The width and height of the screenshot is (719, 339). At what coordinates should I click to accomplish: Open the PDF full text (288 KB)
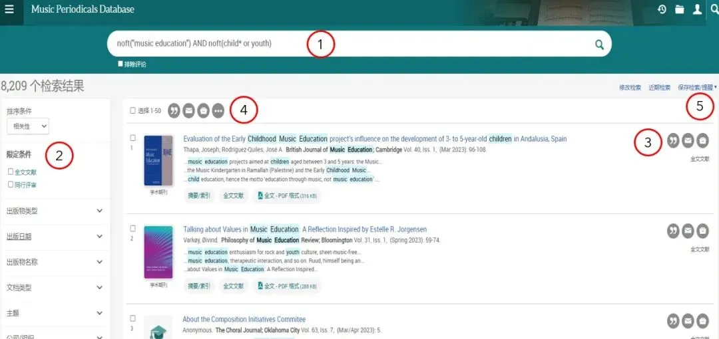[x=287, y=286]
